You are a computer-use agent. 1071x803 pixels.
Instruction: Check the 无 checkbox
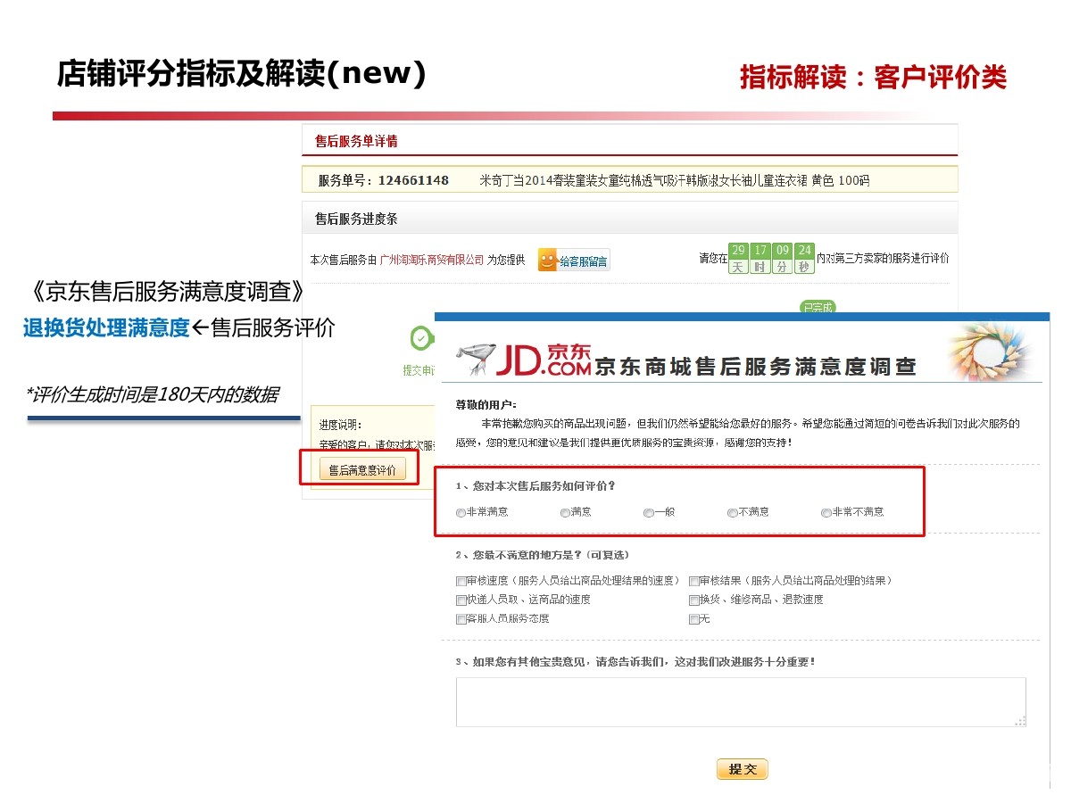[693, 619]
